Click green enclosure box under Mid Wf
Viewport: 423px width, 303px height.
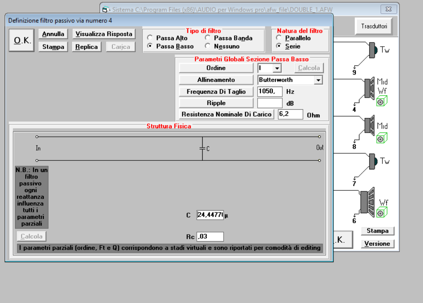[382, 102]
